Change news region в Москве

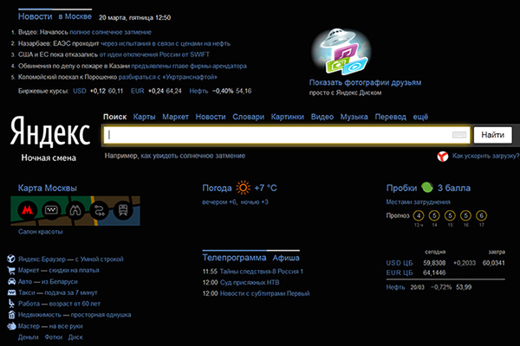pyautogui.click(x=75, y=16)
